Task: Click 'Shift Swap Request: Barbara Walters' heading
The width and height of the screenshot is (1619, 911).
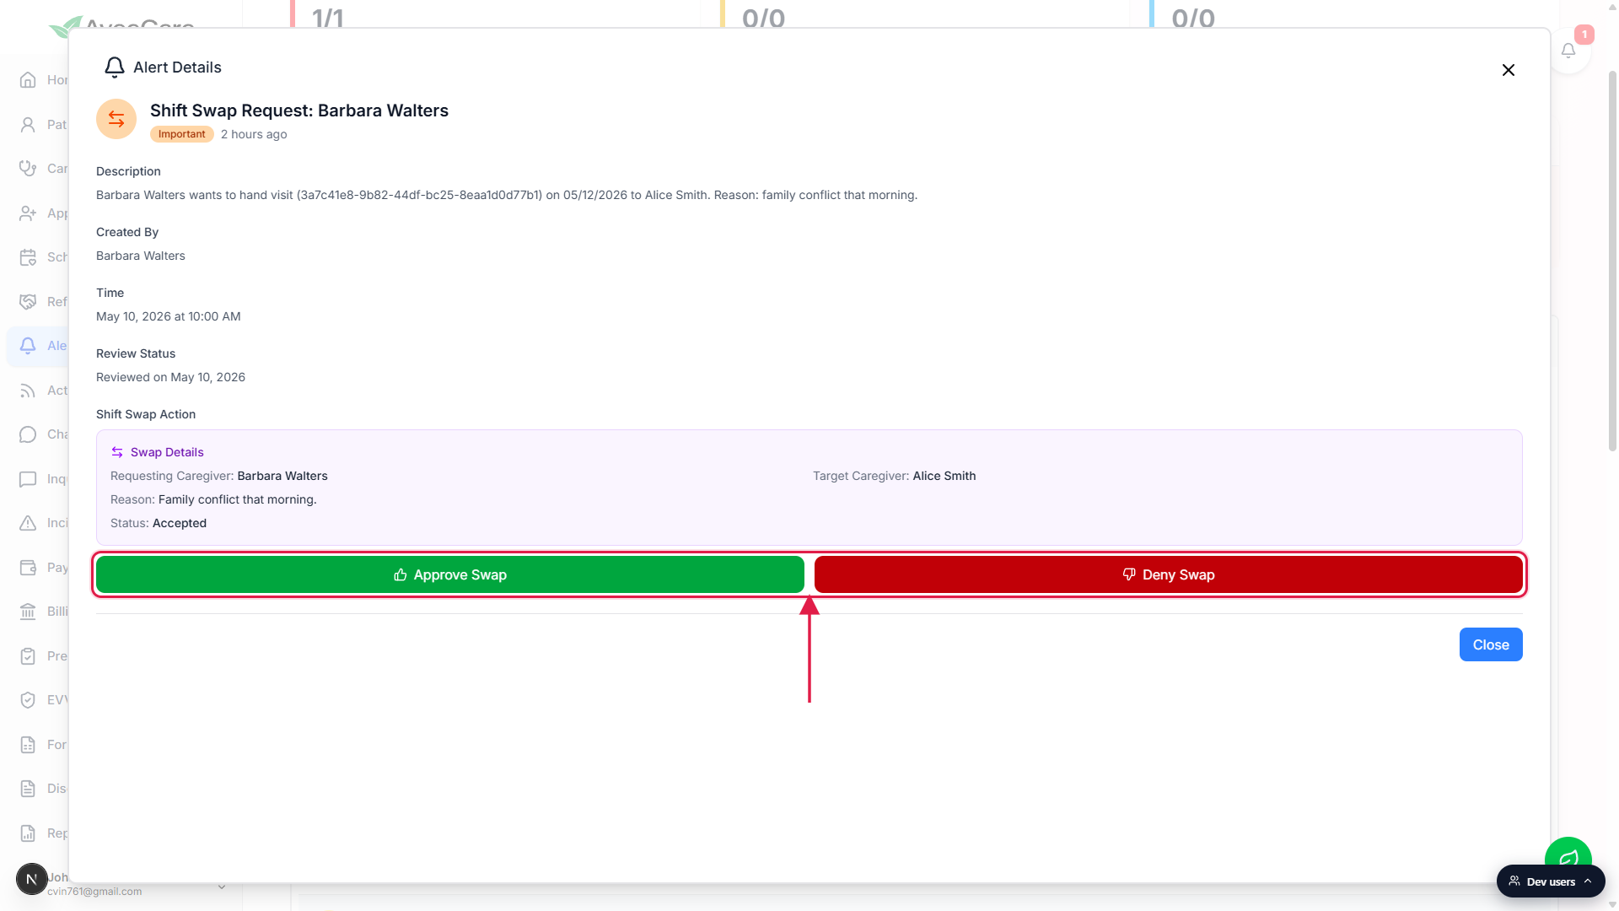Action: [299, 111]
